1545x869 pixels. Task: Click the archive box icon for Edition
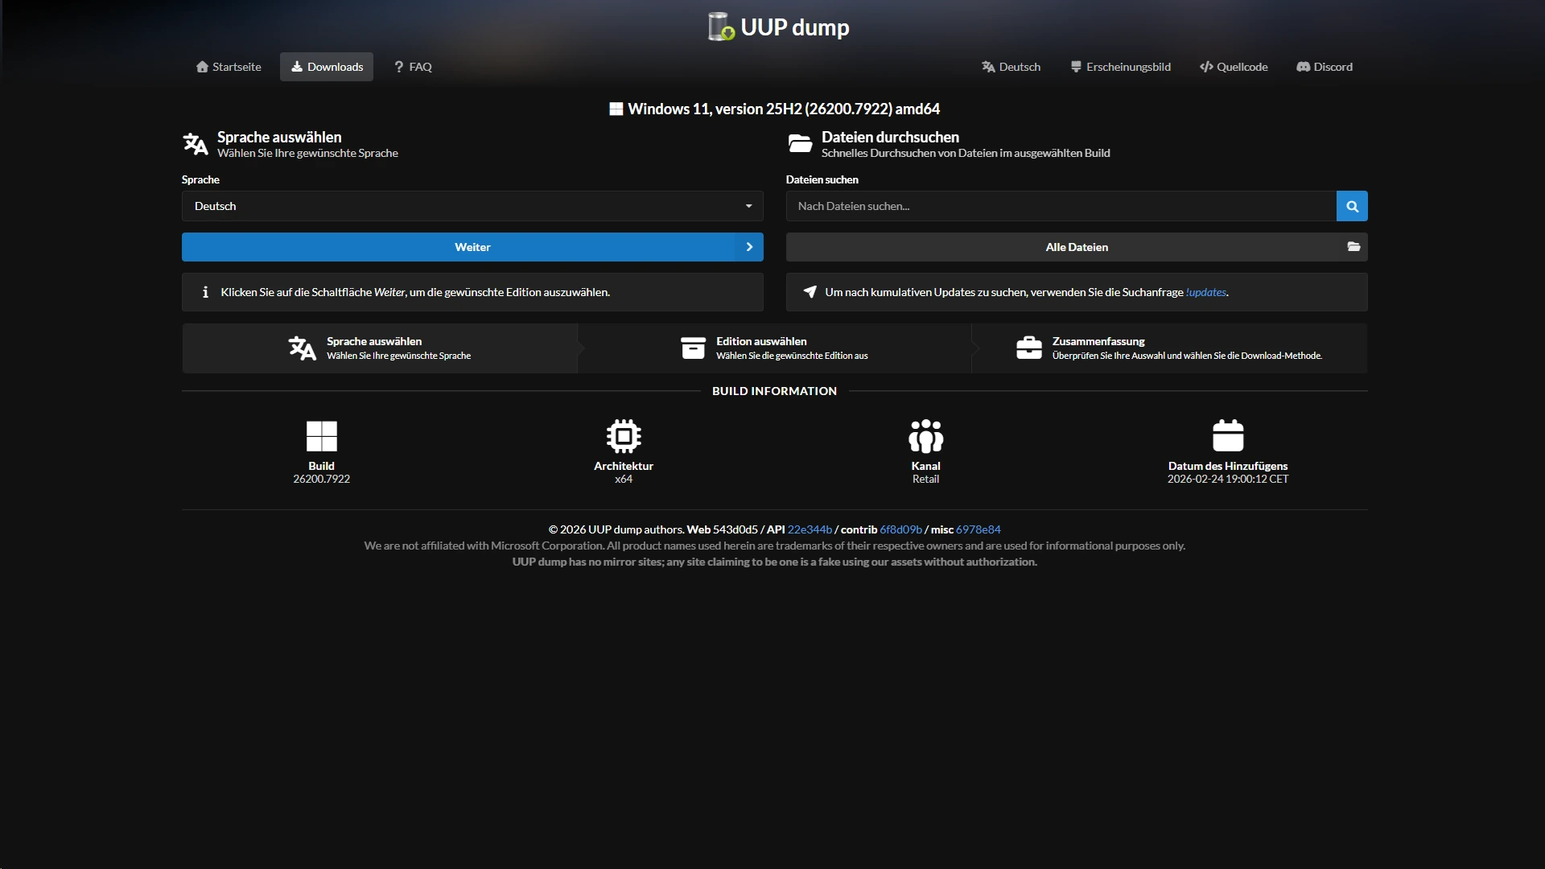(x=693, y=348)
